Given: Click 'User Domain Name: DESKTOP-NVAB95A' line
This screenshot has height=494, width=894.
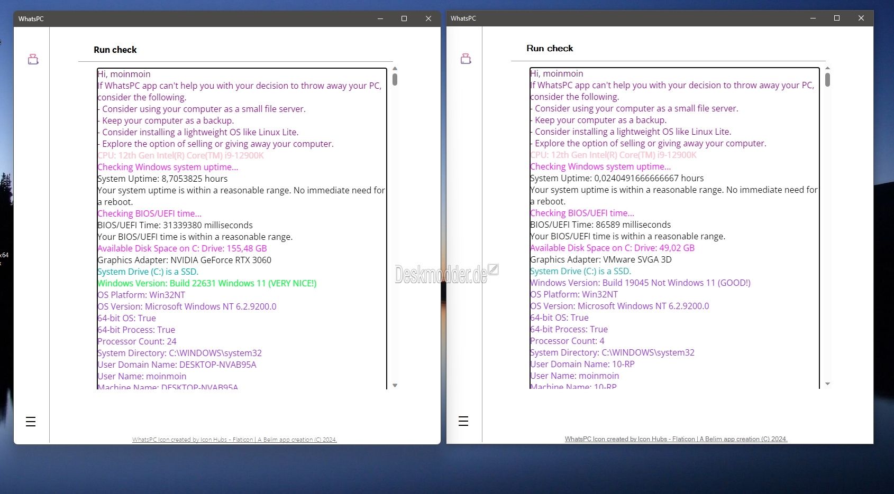Looking at the screenshot, I should 177,365.
